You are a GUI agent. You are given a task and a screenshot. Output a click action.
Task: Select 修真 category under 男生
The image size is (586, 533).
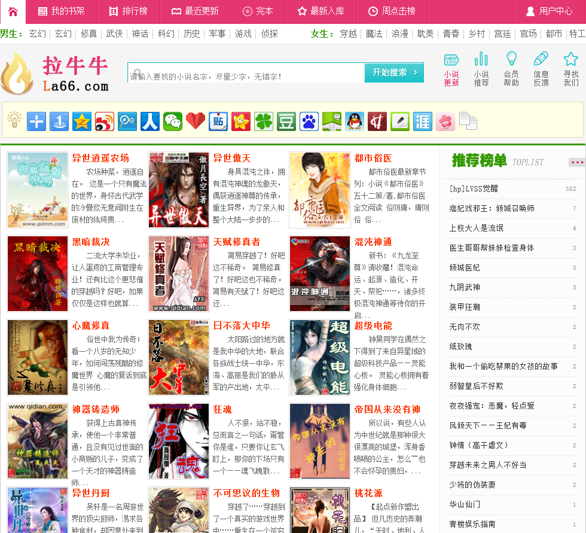88,34
